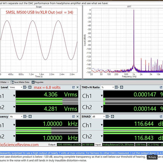
Task: Click the Frequency Ch2 1.00000 kHz reading
Action: click(60, 138)
